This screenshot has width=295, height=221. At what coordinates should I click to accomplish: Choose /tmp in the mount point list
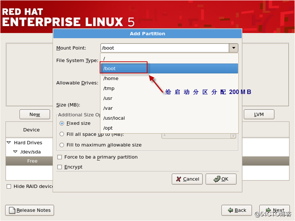click(x=169, y=88)
